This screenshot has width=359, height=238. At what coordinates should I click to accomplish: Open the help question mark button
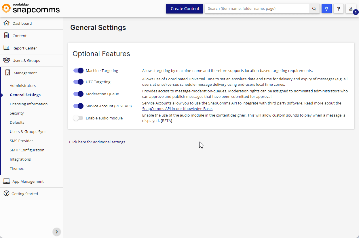pyautogui.click(x=339, y=9)
